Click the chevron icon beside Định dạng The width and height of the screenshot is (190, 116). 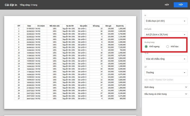[x=186, y=87]
